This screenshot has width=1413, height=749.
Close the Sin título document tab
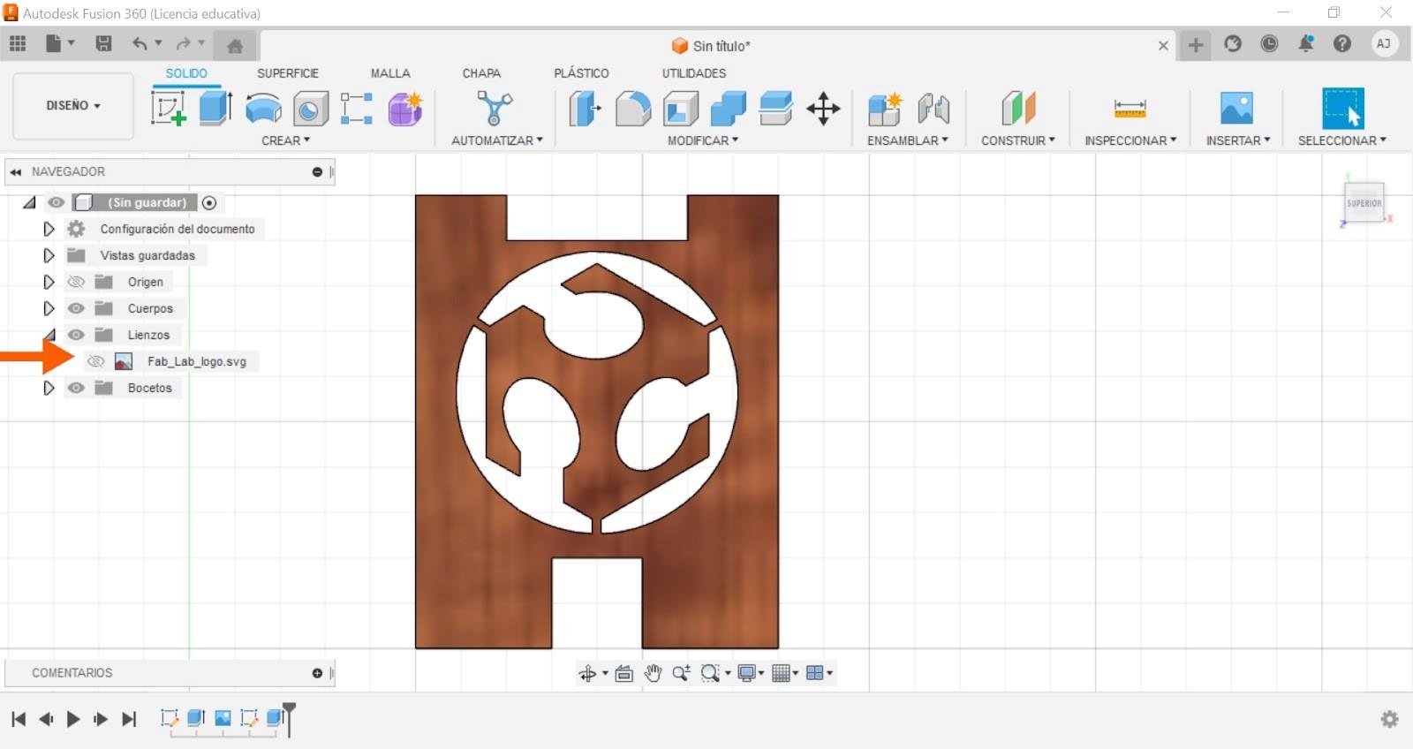pyautogui.click(x=1163, y=46)
